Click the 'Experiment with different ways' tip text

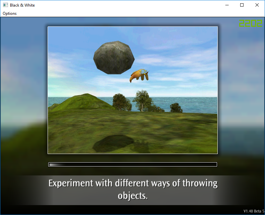(x=133, y=190)
